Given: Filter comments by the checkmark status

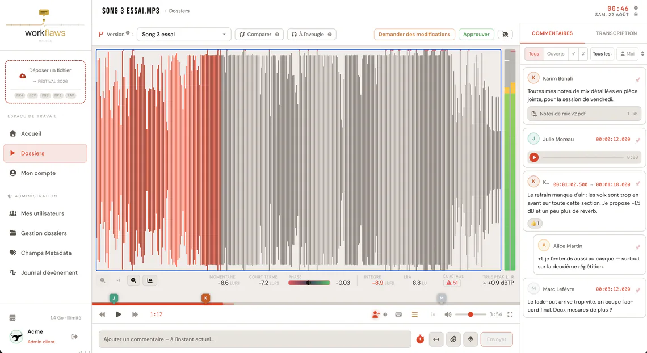Looking at the screenshot, I should click(x=573, y=54).
